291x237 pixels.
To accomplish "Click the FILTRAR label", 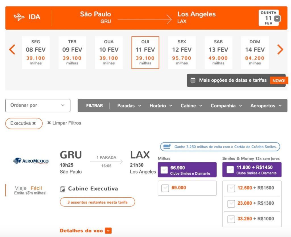I will (x=94, y=105).
